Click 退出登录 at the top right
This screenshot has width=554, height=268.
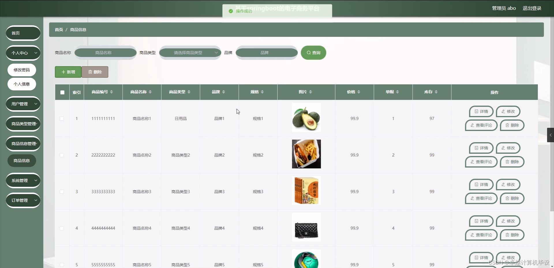[532, 8]
